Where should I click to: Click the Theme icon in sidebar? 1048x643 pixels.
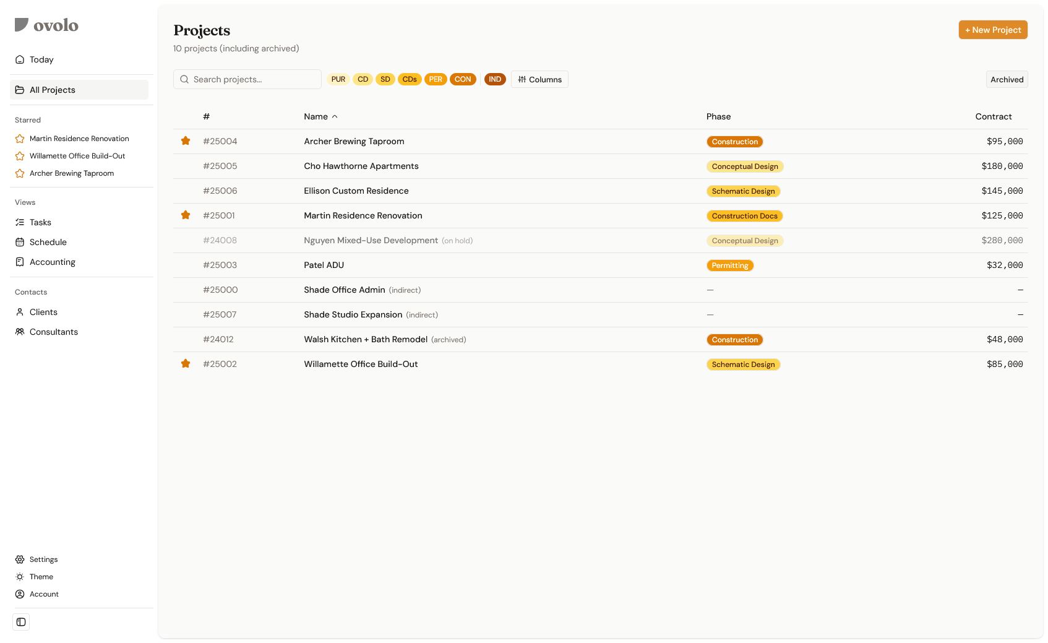pyautogui.click(x=20, y=576)
